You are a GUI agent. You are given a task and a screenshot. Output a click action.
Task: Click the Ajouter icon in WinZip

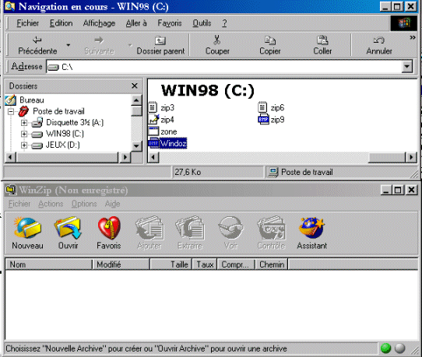pos(149,228)
